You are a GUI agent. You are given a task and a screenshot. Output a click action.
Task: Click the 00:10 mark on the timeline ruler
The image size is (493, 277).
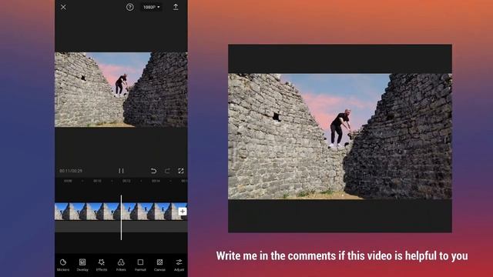[97, 181]
